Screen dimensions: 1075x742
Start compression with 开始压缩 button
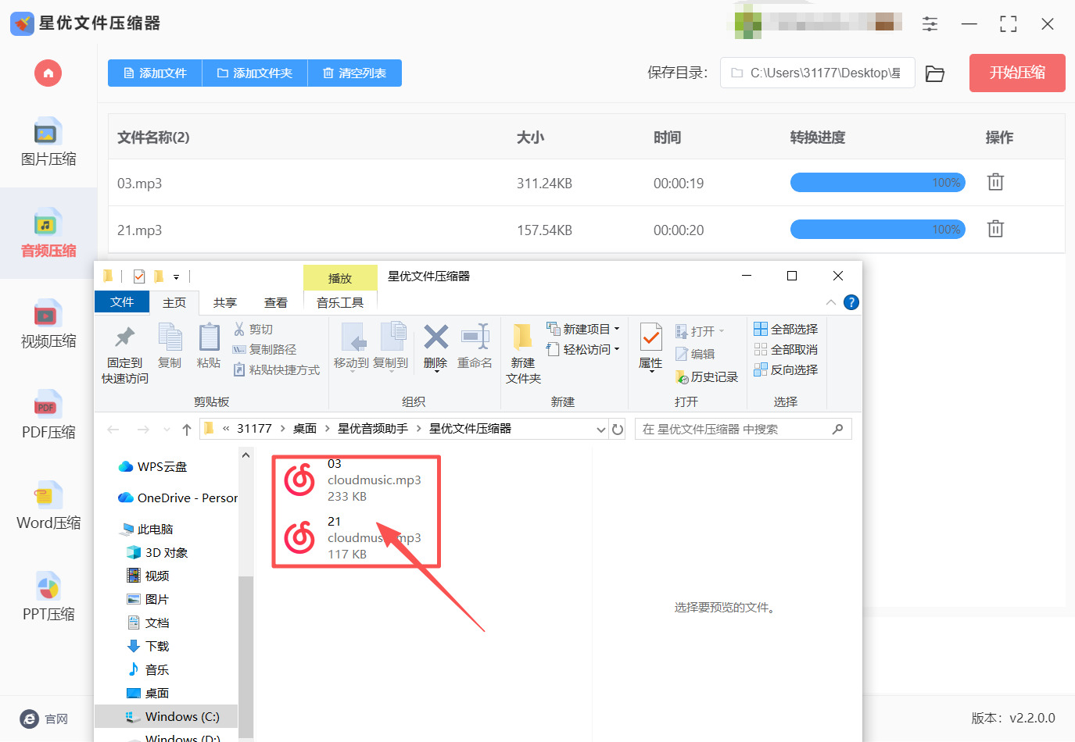click(1017, 73)
